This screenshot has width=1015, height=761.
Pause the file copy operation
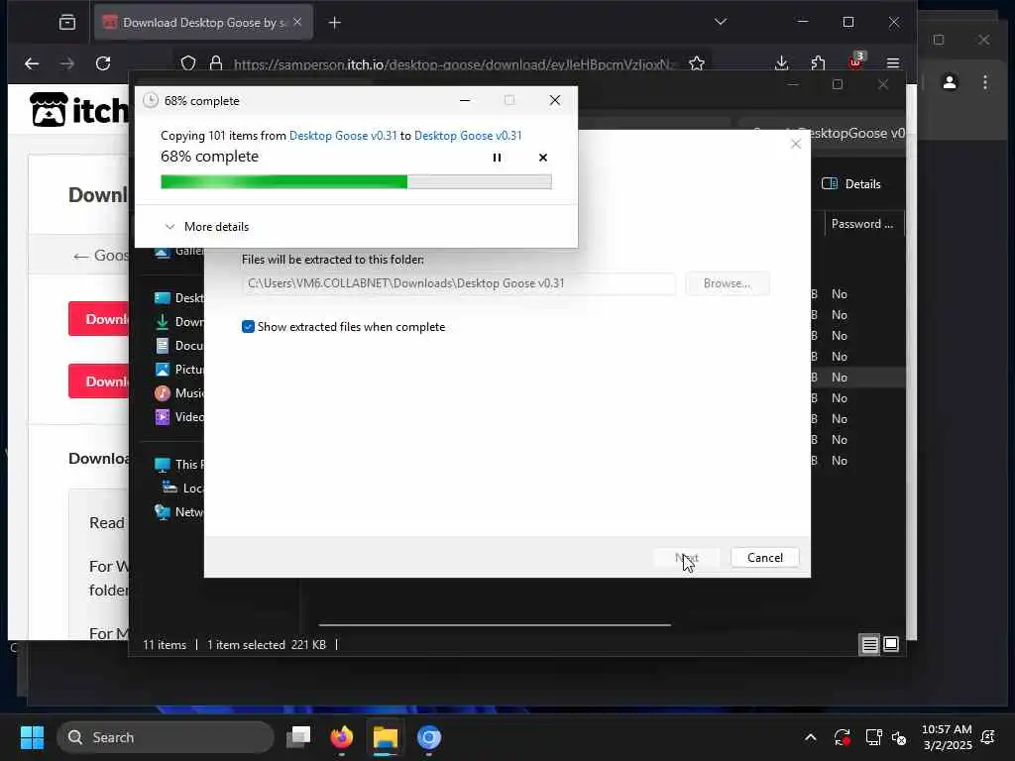coord(497,158)
